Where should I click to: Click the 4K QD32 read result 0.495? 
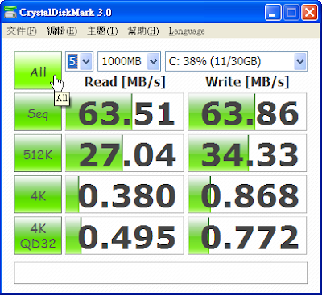125,236
